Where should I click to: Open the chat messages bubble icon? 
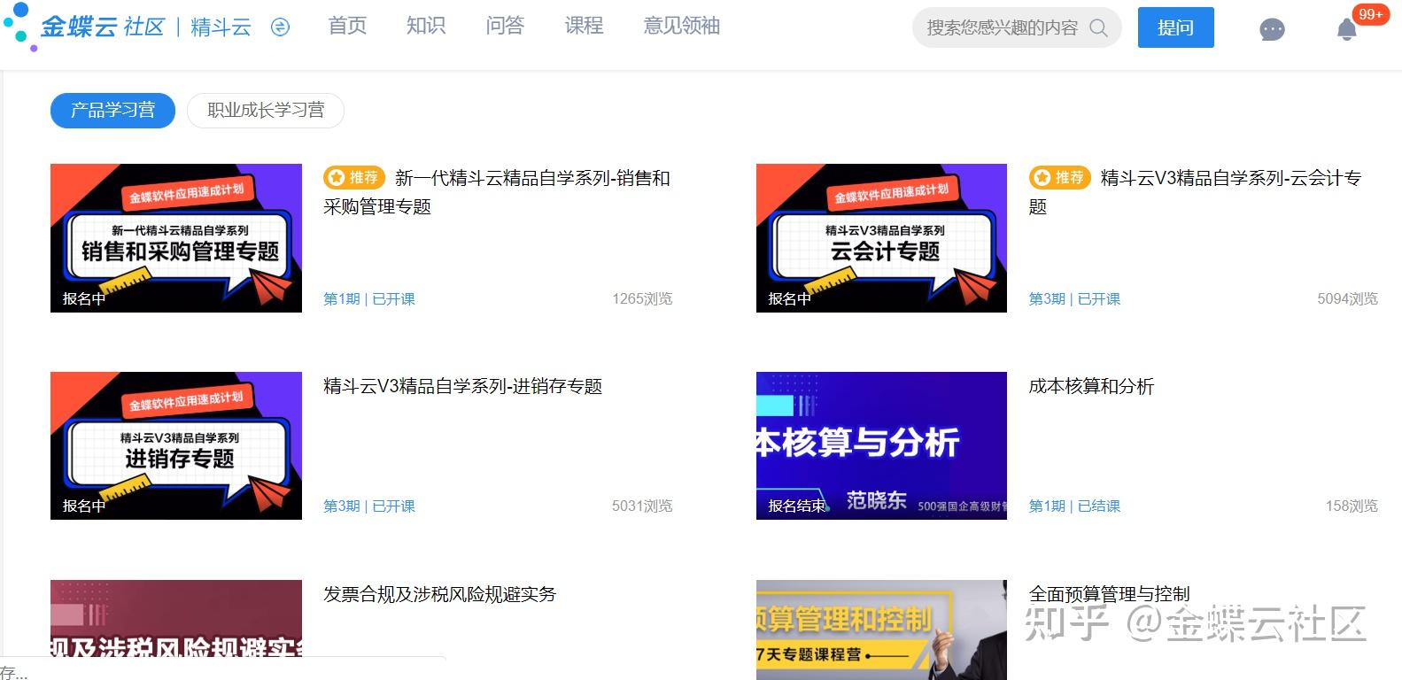point(1272,29)
